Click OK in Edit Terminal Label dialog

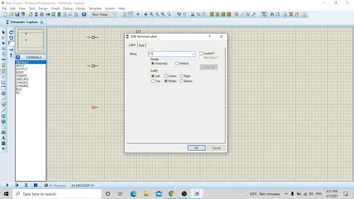point(196,148)
